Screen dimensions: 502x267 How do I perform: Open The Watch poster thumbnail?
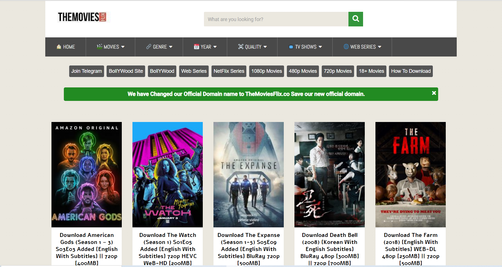tap(168, 175)
